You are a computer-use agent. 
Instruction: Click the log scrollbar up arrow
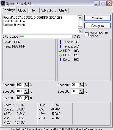80,18
